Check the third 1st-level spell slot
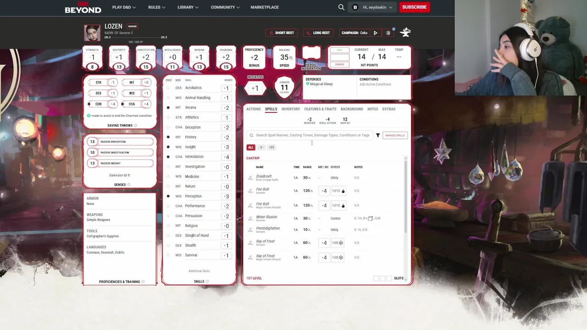 click(x=389, y=278)
